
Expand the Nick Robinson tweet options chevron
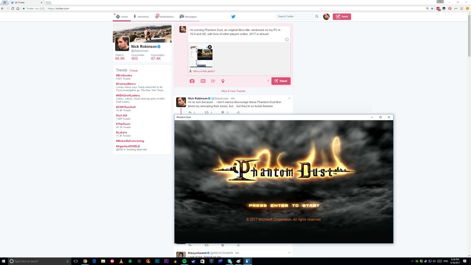click(x=289, y=98)
